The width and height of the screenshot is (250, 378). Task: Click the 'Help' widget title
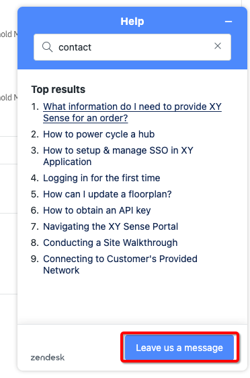click(132, 22)
